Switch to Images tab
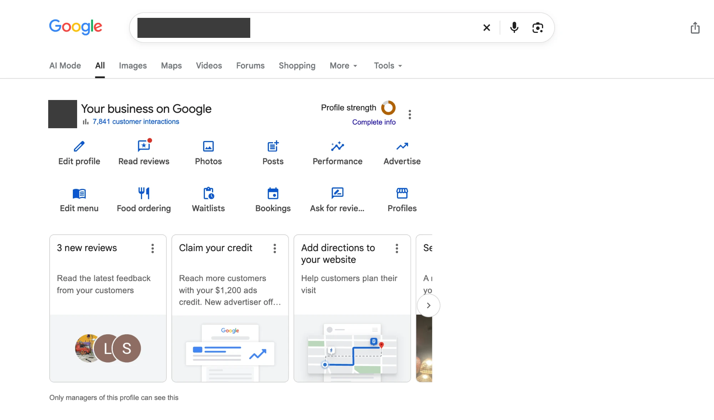The image size is (714, 420). [133, 66]
